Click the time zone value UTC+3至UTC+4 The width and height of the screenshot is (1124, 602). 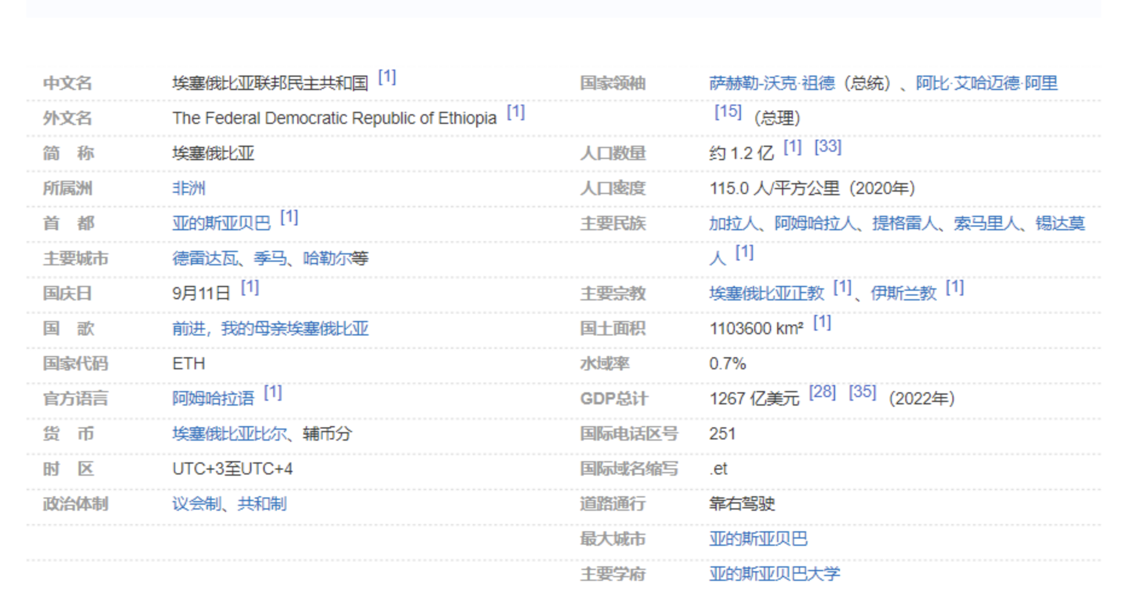[232, 469]
